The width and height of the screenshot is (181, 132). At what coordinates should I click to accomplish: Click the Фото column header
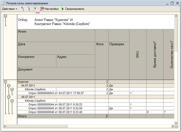[x=102, y=61]
